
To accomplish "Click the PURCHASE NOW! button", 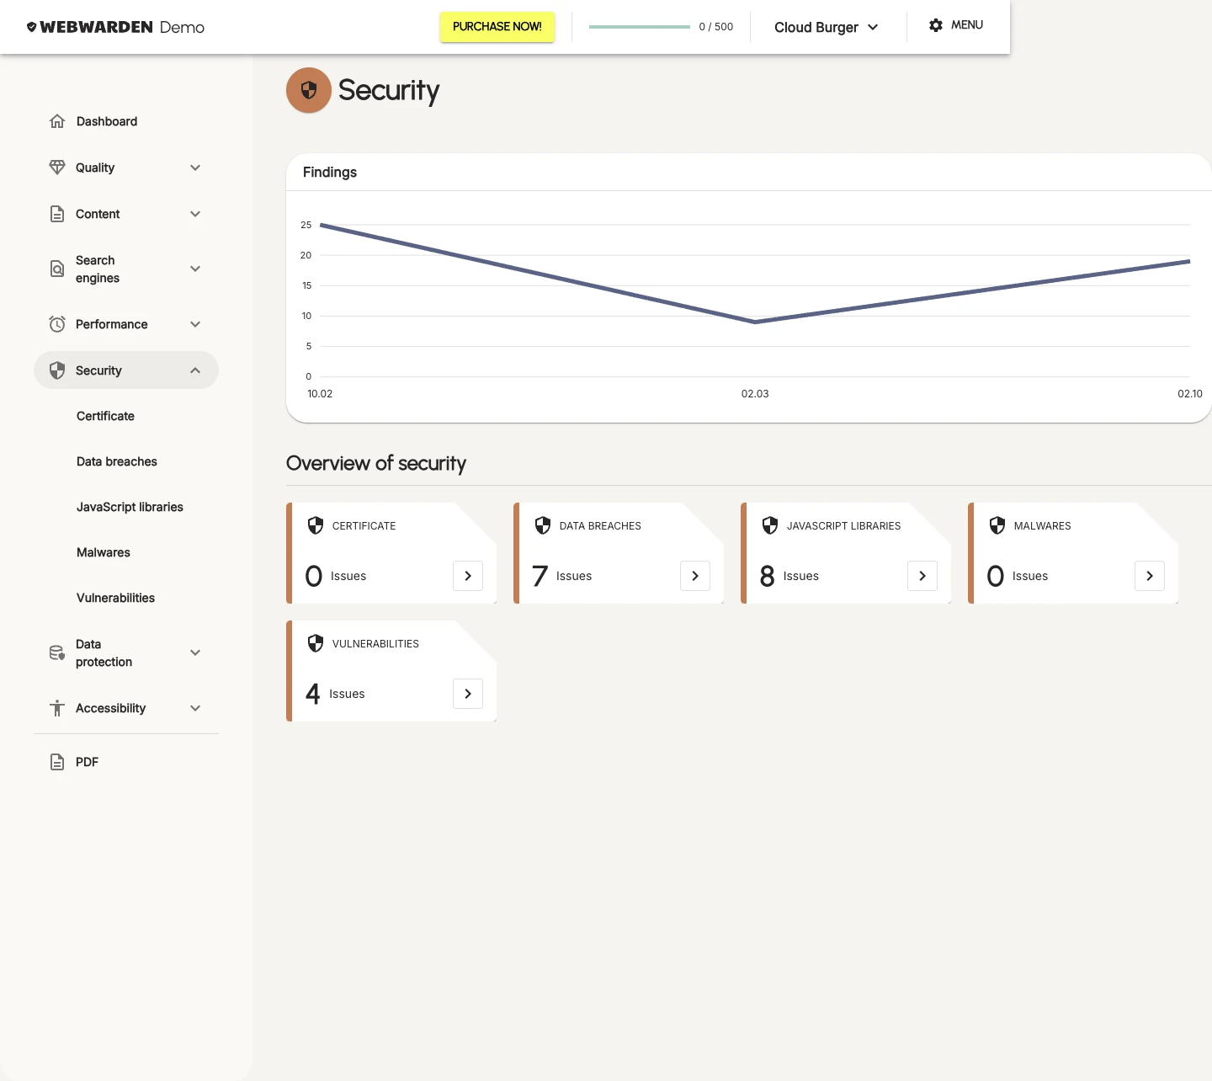I will point(497,26).
